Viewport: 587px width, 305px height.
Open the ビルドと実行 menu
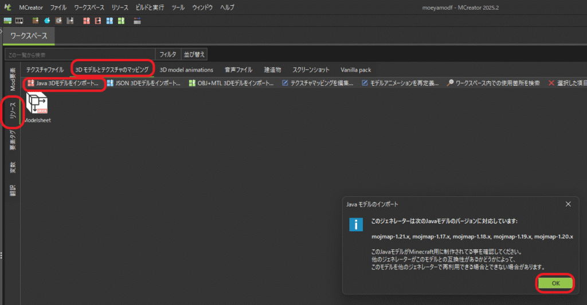[x=150, y=7]
